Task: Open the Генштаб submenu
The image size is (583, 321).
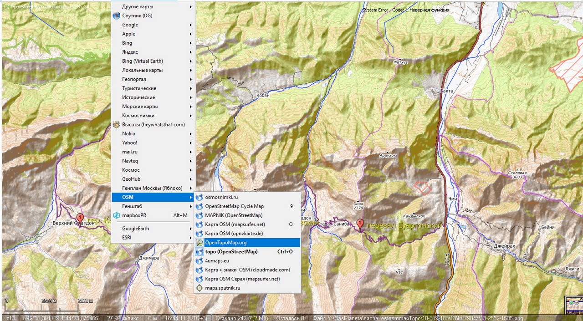Action: click(x=153, y=206)
